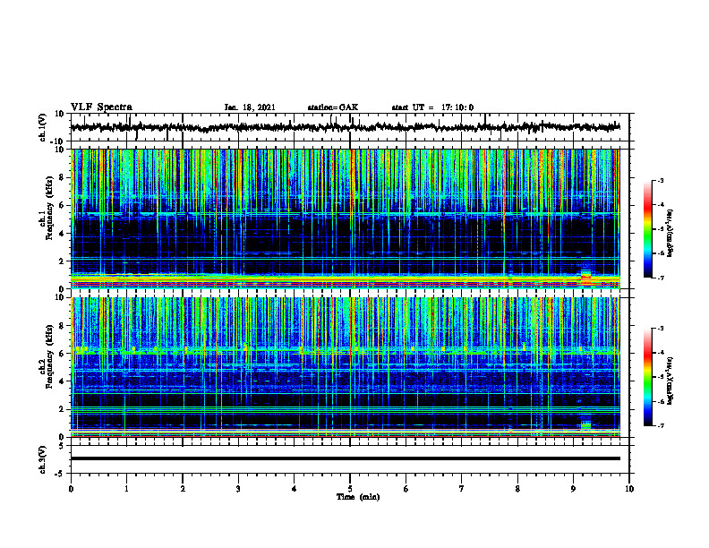Viewport: 709px width, 548px height.
Task: Click the "VLF Spectra" plot title
Action: tap(101, 107)
